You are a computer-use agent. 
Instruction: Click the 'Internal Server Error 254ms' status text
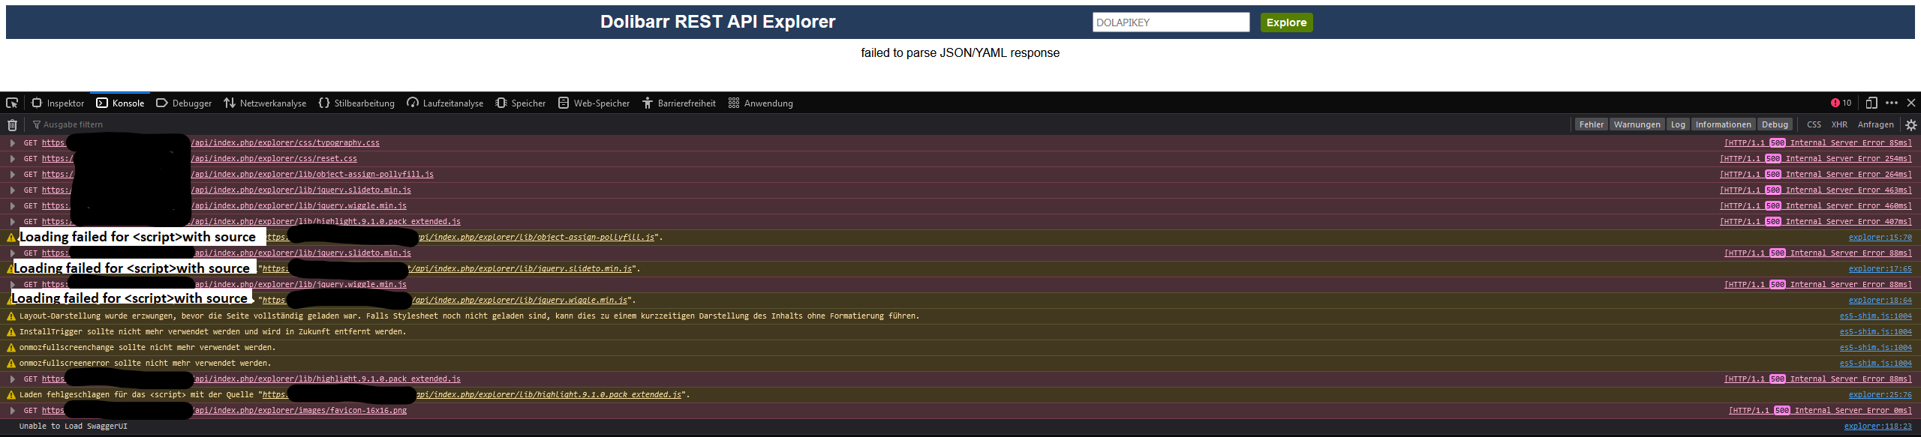(1848, 158)
